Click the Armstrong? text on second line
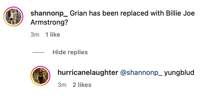The height and width of the screenshot is (99, 224). 49,22
